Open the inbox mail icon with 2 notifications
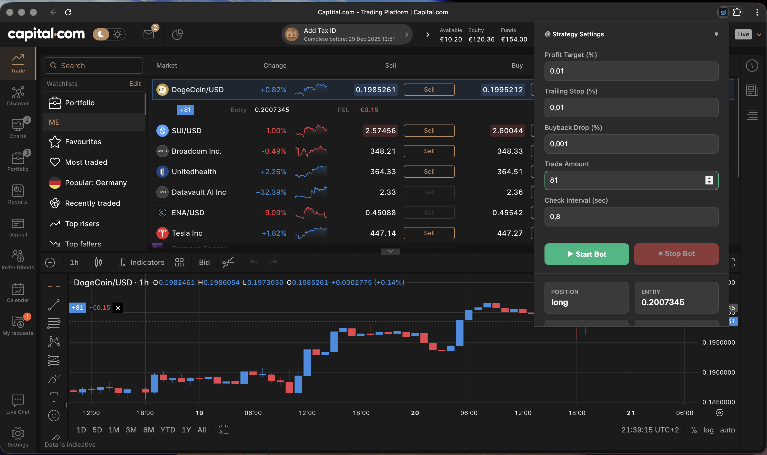This screenshot has height=455, width=767. 149,34
